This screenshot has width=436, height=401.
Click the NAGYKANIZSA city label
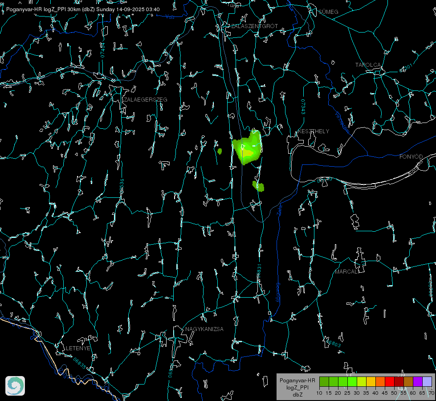pos(204,329)
